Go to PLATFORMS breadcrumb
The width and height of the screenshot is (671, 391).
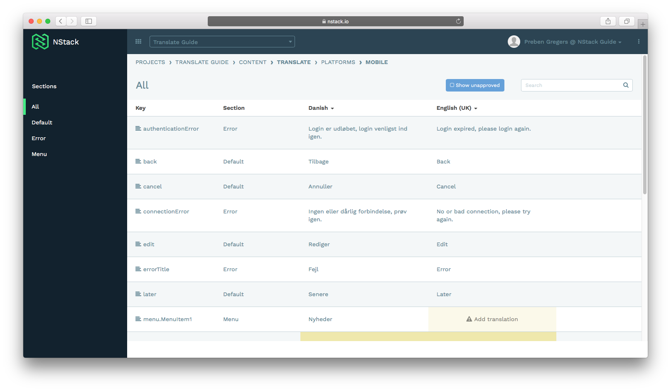338,62
